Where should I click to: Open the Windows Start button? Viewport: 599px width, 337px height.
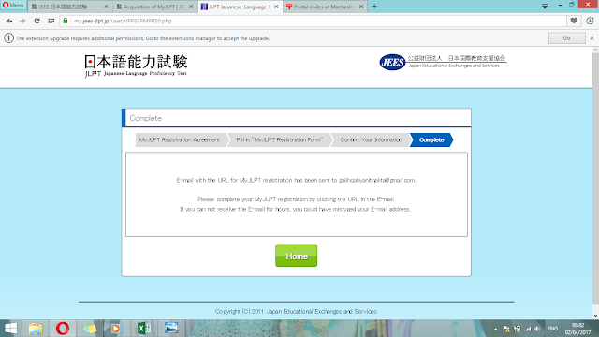[x=10, y=329]
